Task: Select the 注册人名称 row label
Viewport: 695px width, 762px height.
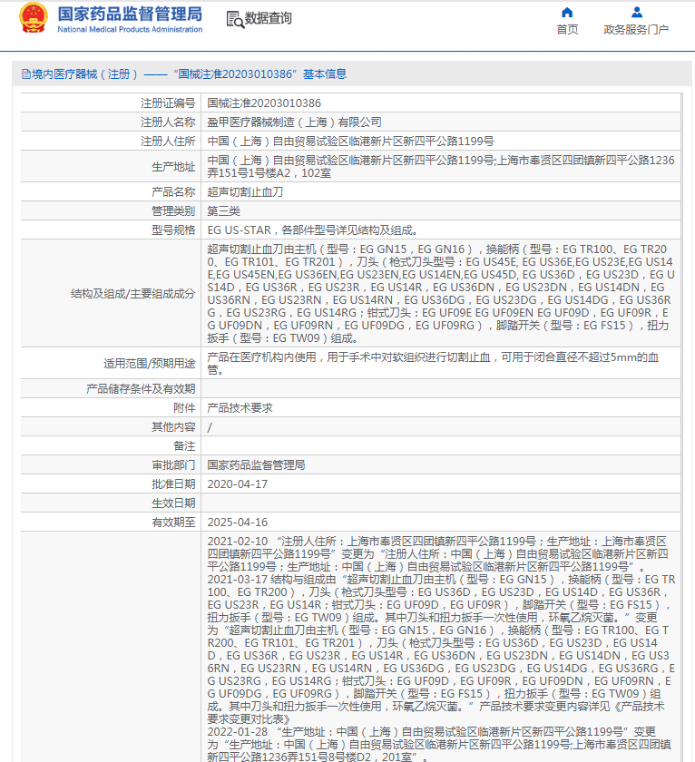Action: point(168,122)
